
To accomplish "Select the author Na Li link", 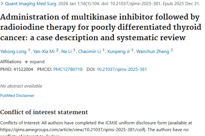I will click(66, 51).
